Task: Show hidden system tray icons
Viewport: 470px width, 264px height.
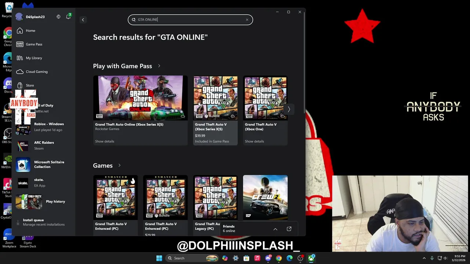Action: pos(424,258)
